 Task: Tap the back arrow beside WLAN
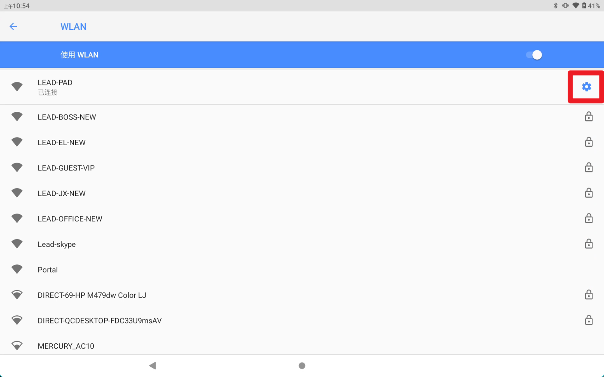click(13, 26)
